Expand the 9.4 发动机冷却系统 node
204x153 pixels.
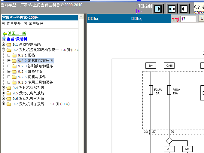4,88
